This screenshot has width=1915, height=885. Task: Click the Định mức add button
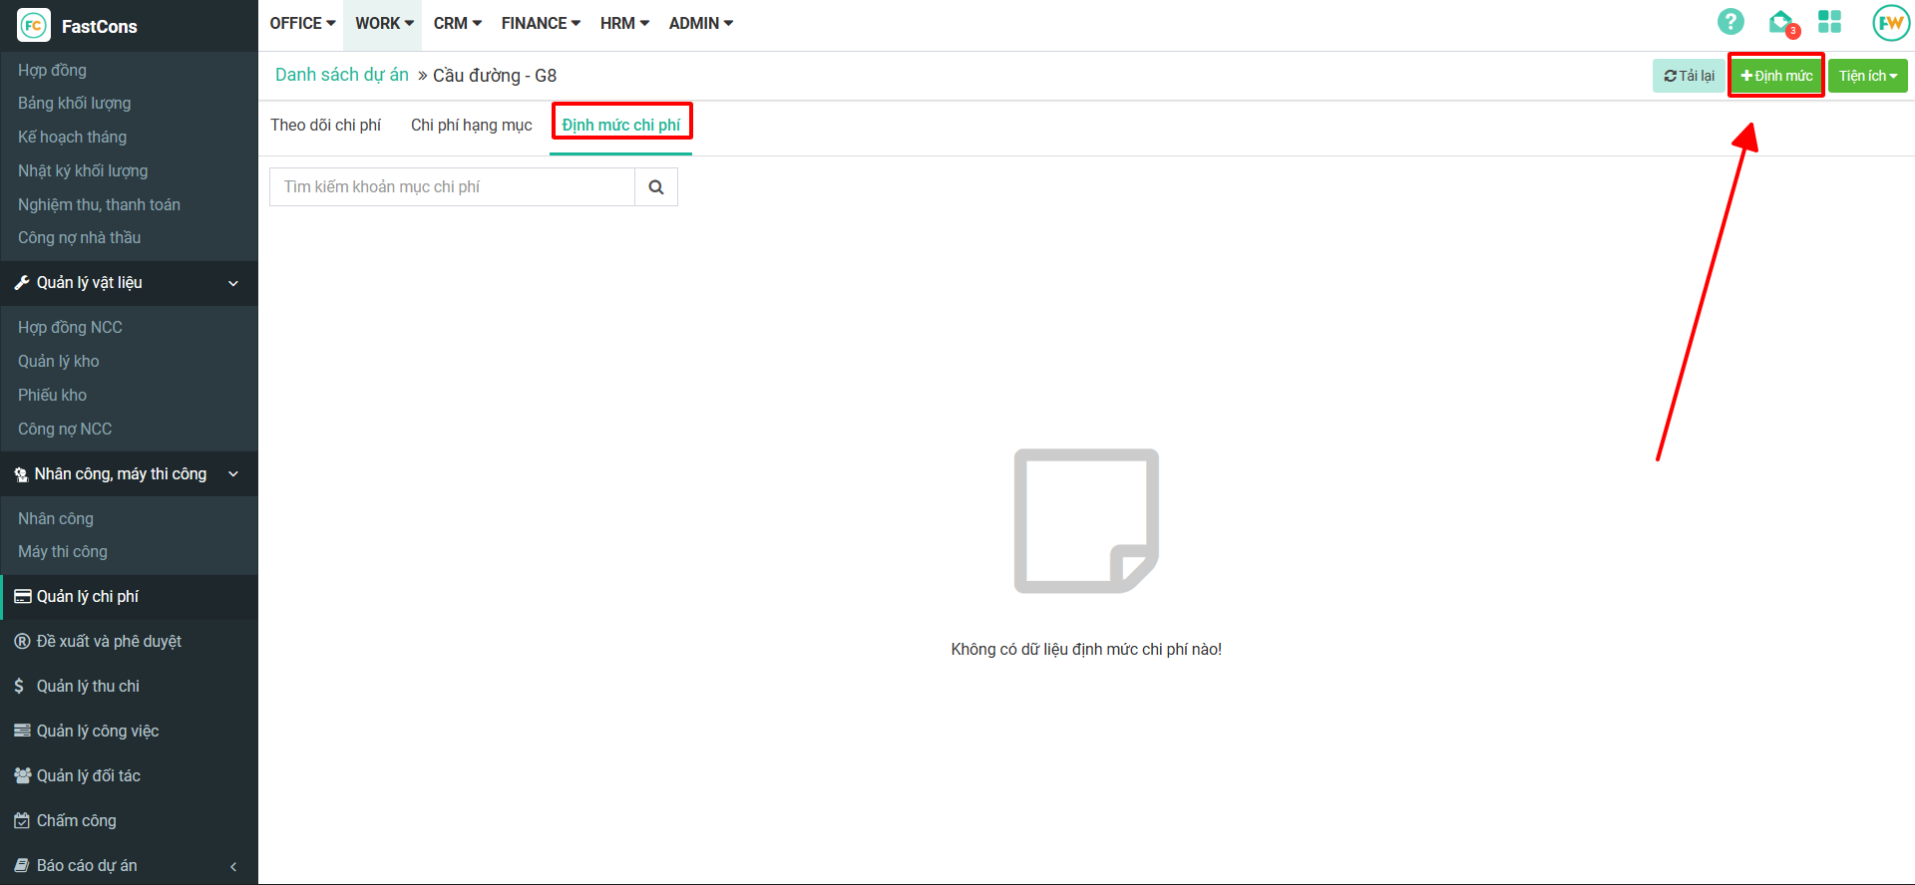1776,76
